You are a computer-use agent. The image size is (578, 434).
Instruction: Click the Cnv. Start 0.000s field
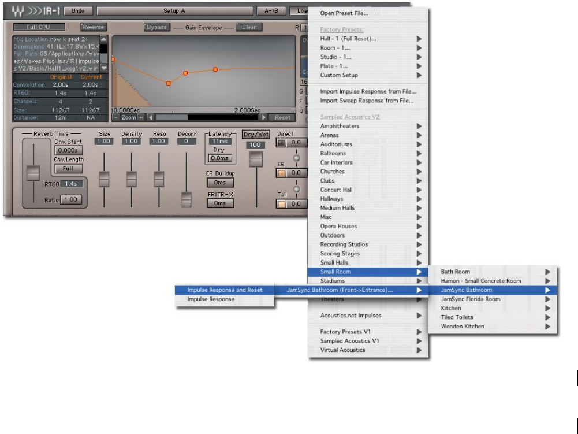coord(69,150)
